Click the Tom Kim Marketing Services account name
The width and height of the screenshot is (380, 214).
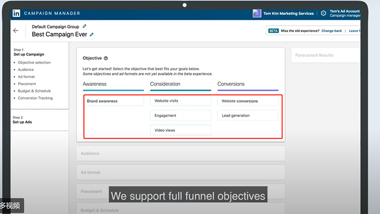[x=288, y=13]
